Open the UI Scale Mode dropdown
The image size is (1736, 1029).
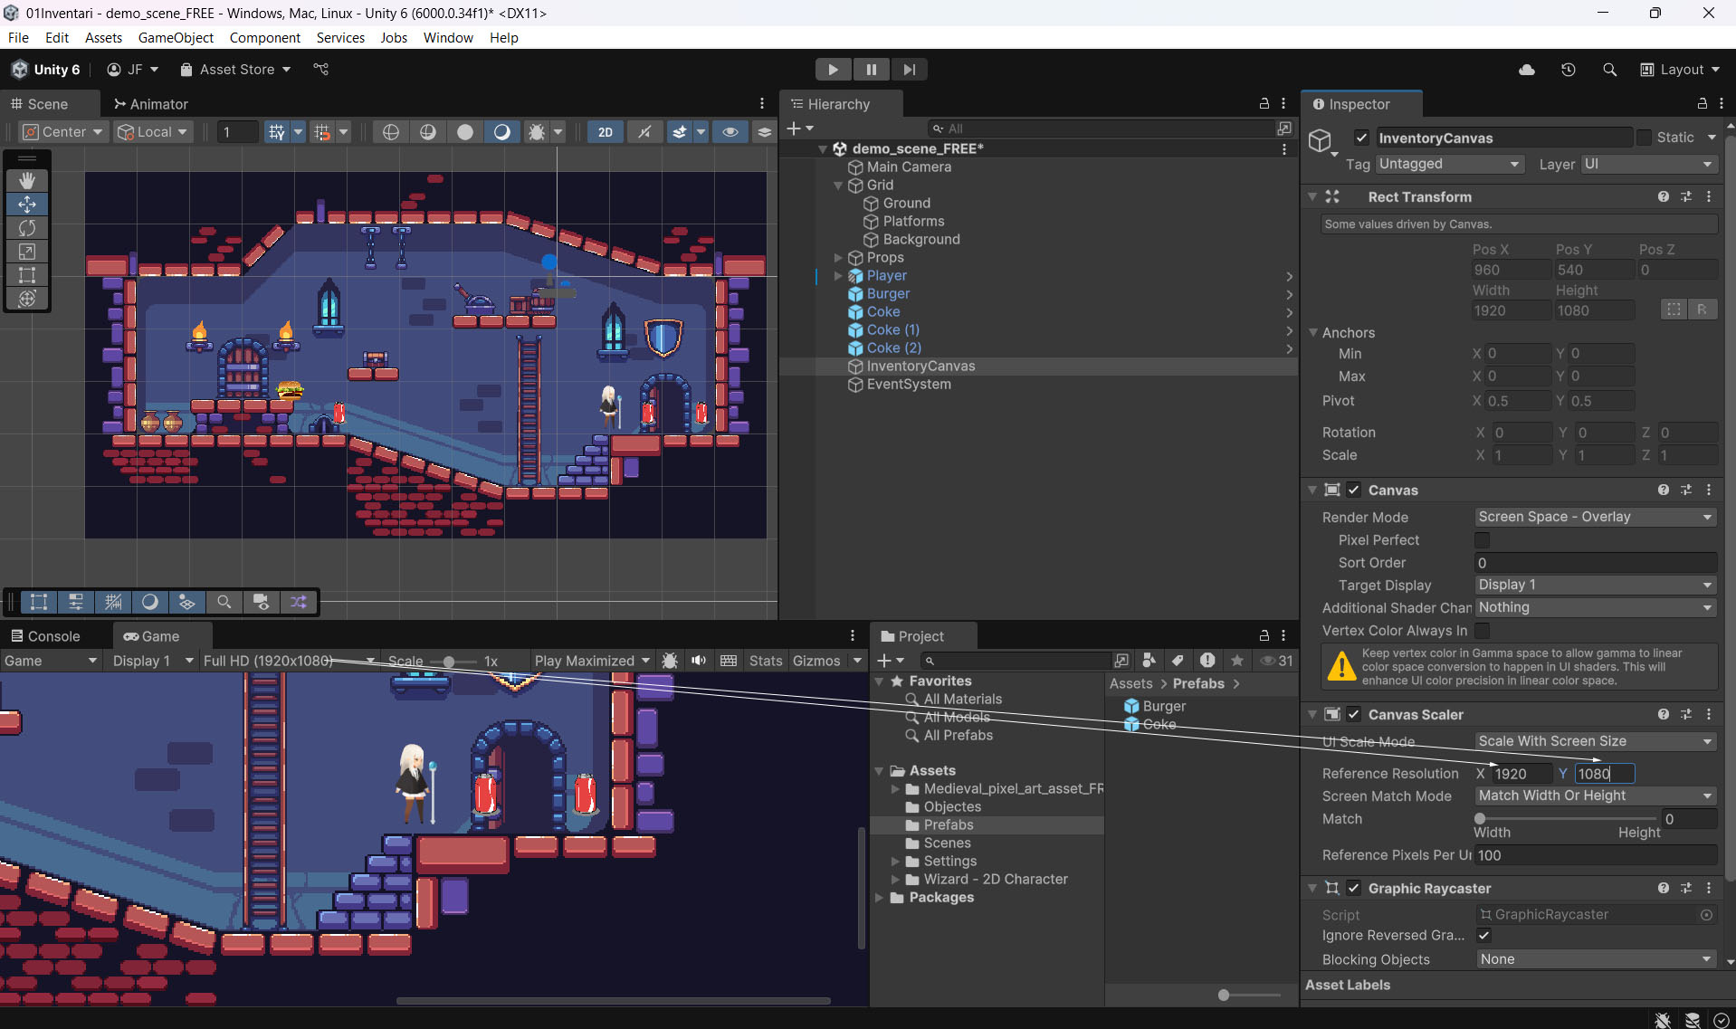(x=1594, y=741)
